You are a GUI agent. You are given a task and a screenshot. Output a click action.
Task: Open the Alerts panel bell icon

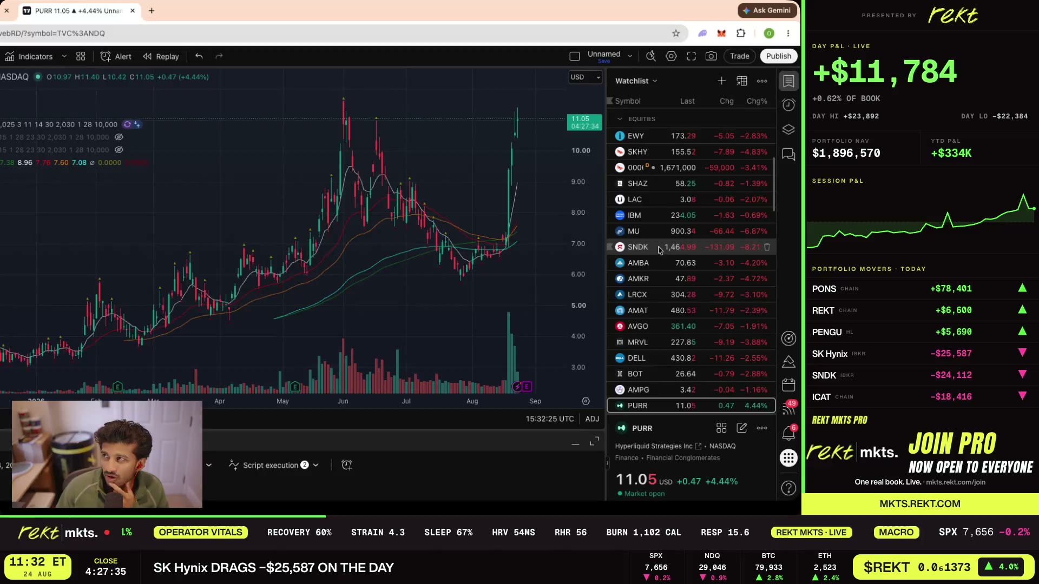(788, 433)
